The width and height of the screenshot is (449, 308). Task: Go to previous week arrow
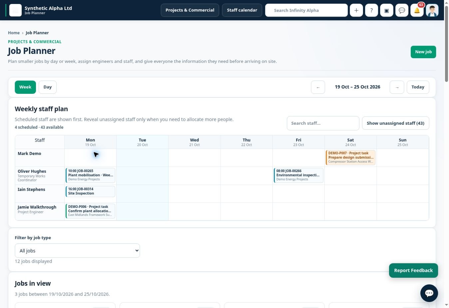point(318,87)
